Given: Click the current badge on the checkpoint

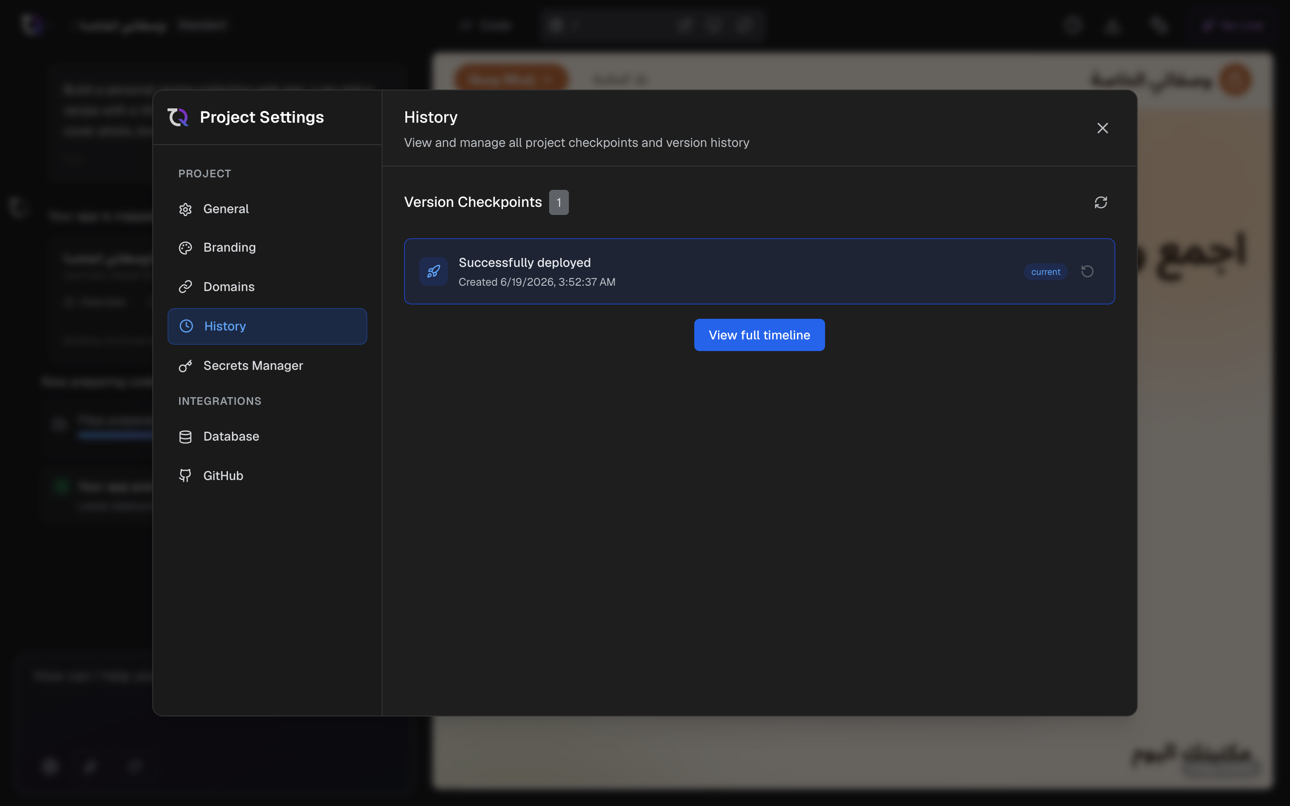Looking at the screenshot, I should point(1045,272).
